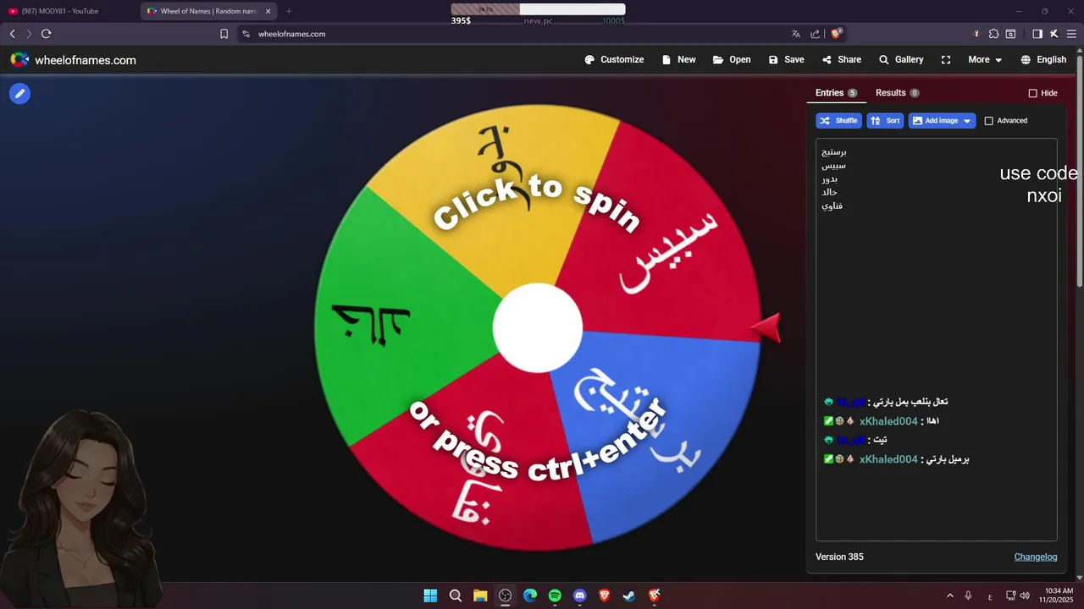
Task: Open the browser extensions puzzle icon
Action: (994, 34)
